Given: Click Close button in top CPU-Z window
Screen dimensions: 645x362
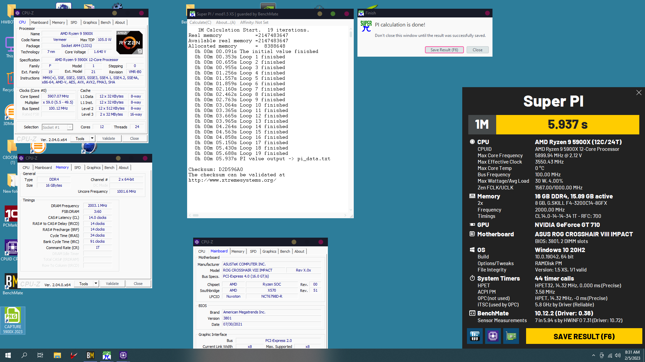Looking at the screenshot, I should point(134,138).
